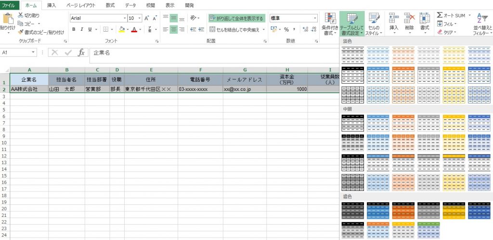Open the Name Box A1 dropdown arrow
This screenshot has height=240, width=493.
33,52
